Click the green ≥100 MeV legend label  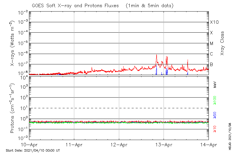coord(215,101)
